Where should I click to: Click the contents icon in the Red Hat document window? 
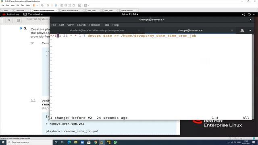[18, 21]
